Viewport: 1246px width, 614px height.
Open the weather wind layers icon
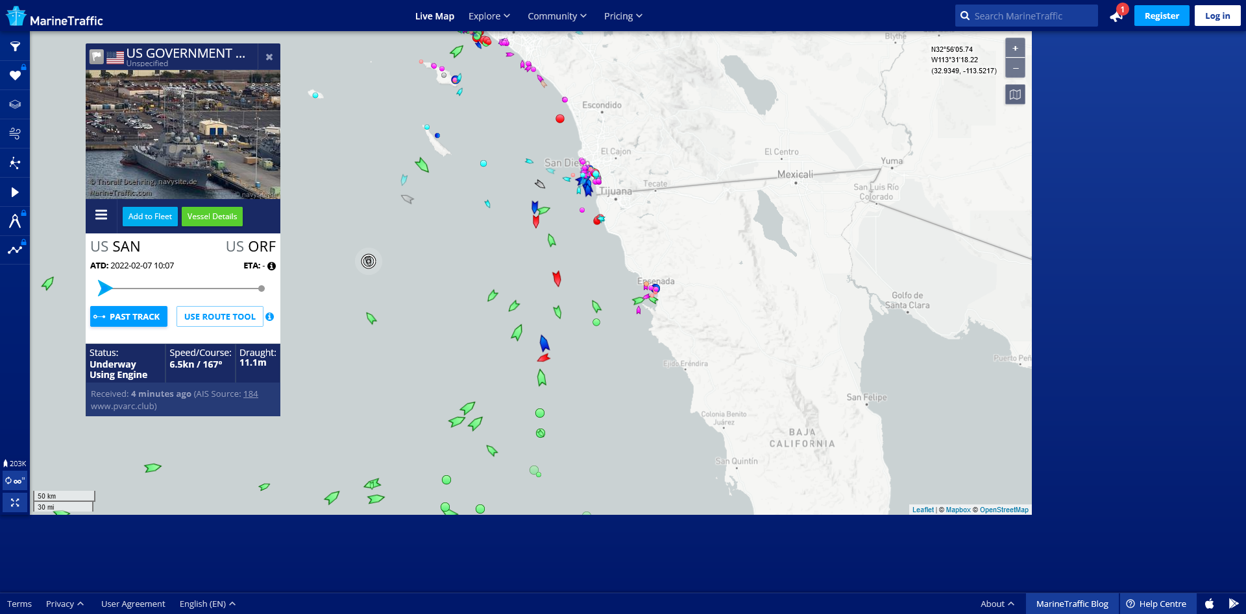click(x=15, y=134)
